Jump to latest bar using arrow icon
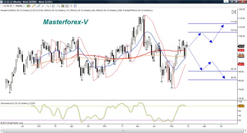Viewport: 247px width, 133px height. click(x=234, y=12)
